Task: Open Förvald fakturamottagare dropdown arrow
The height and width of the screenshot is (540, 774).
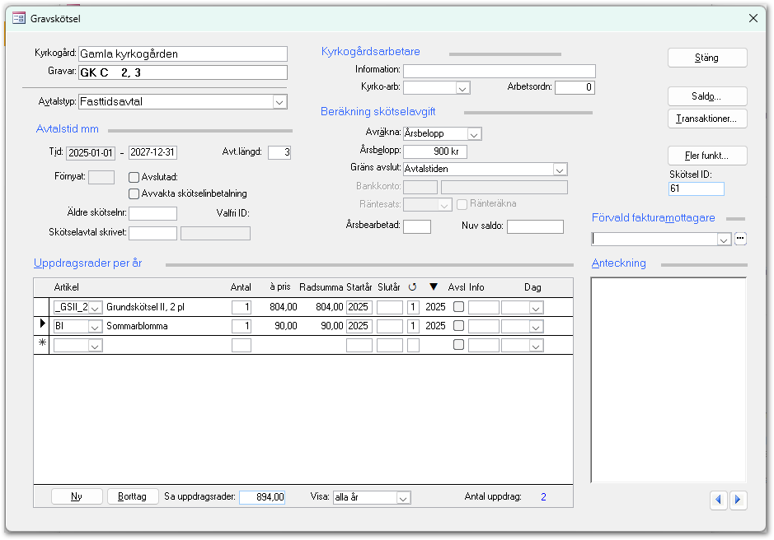Action: (x=724, y=240)
